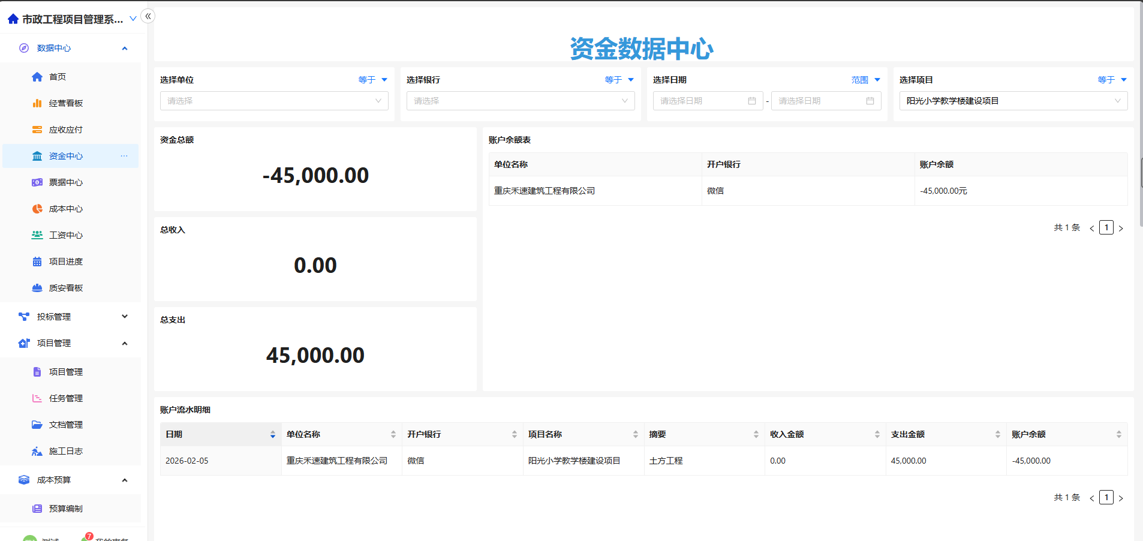This screenshot has height=541, width=1143.
Task: Click the 票据中心 icon
Action: point(37,182)
